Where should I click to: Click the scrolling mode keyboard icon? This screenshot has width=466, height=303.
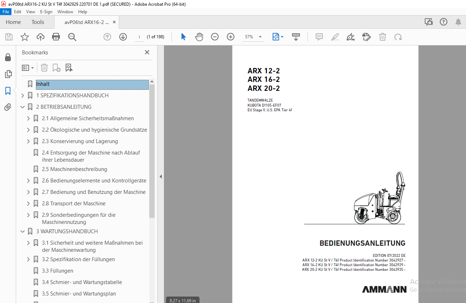(296, 37)
